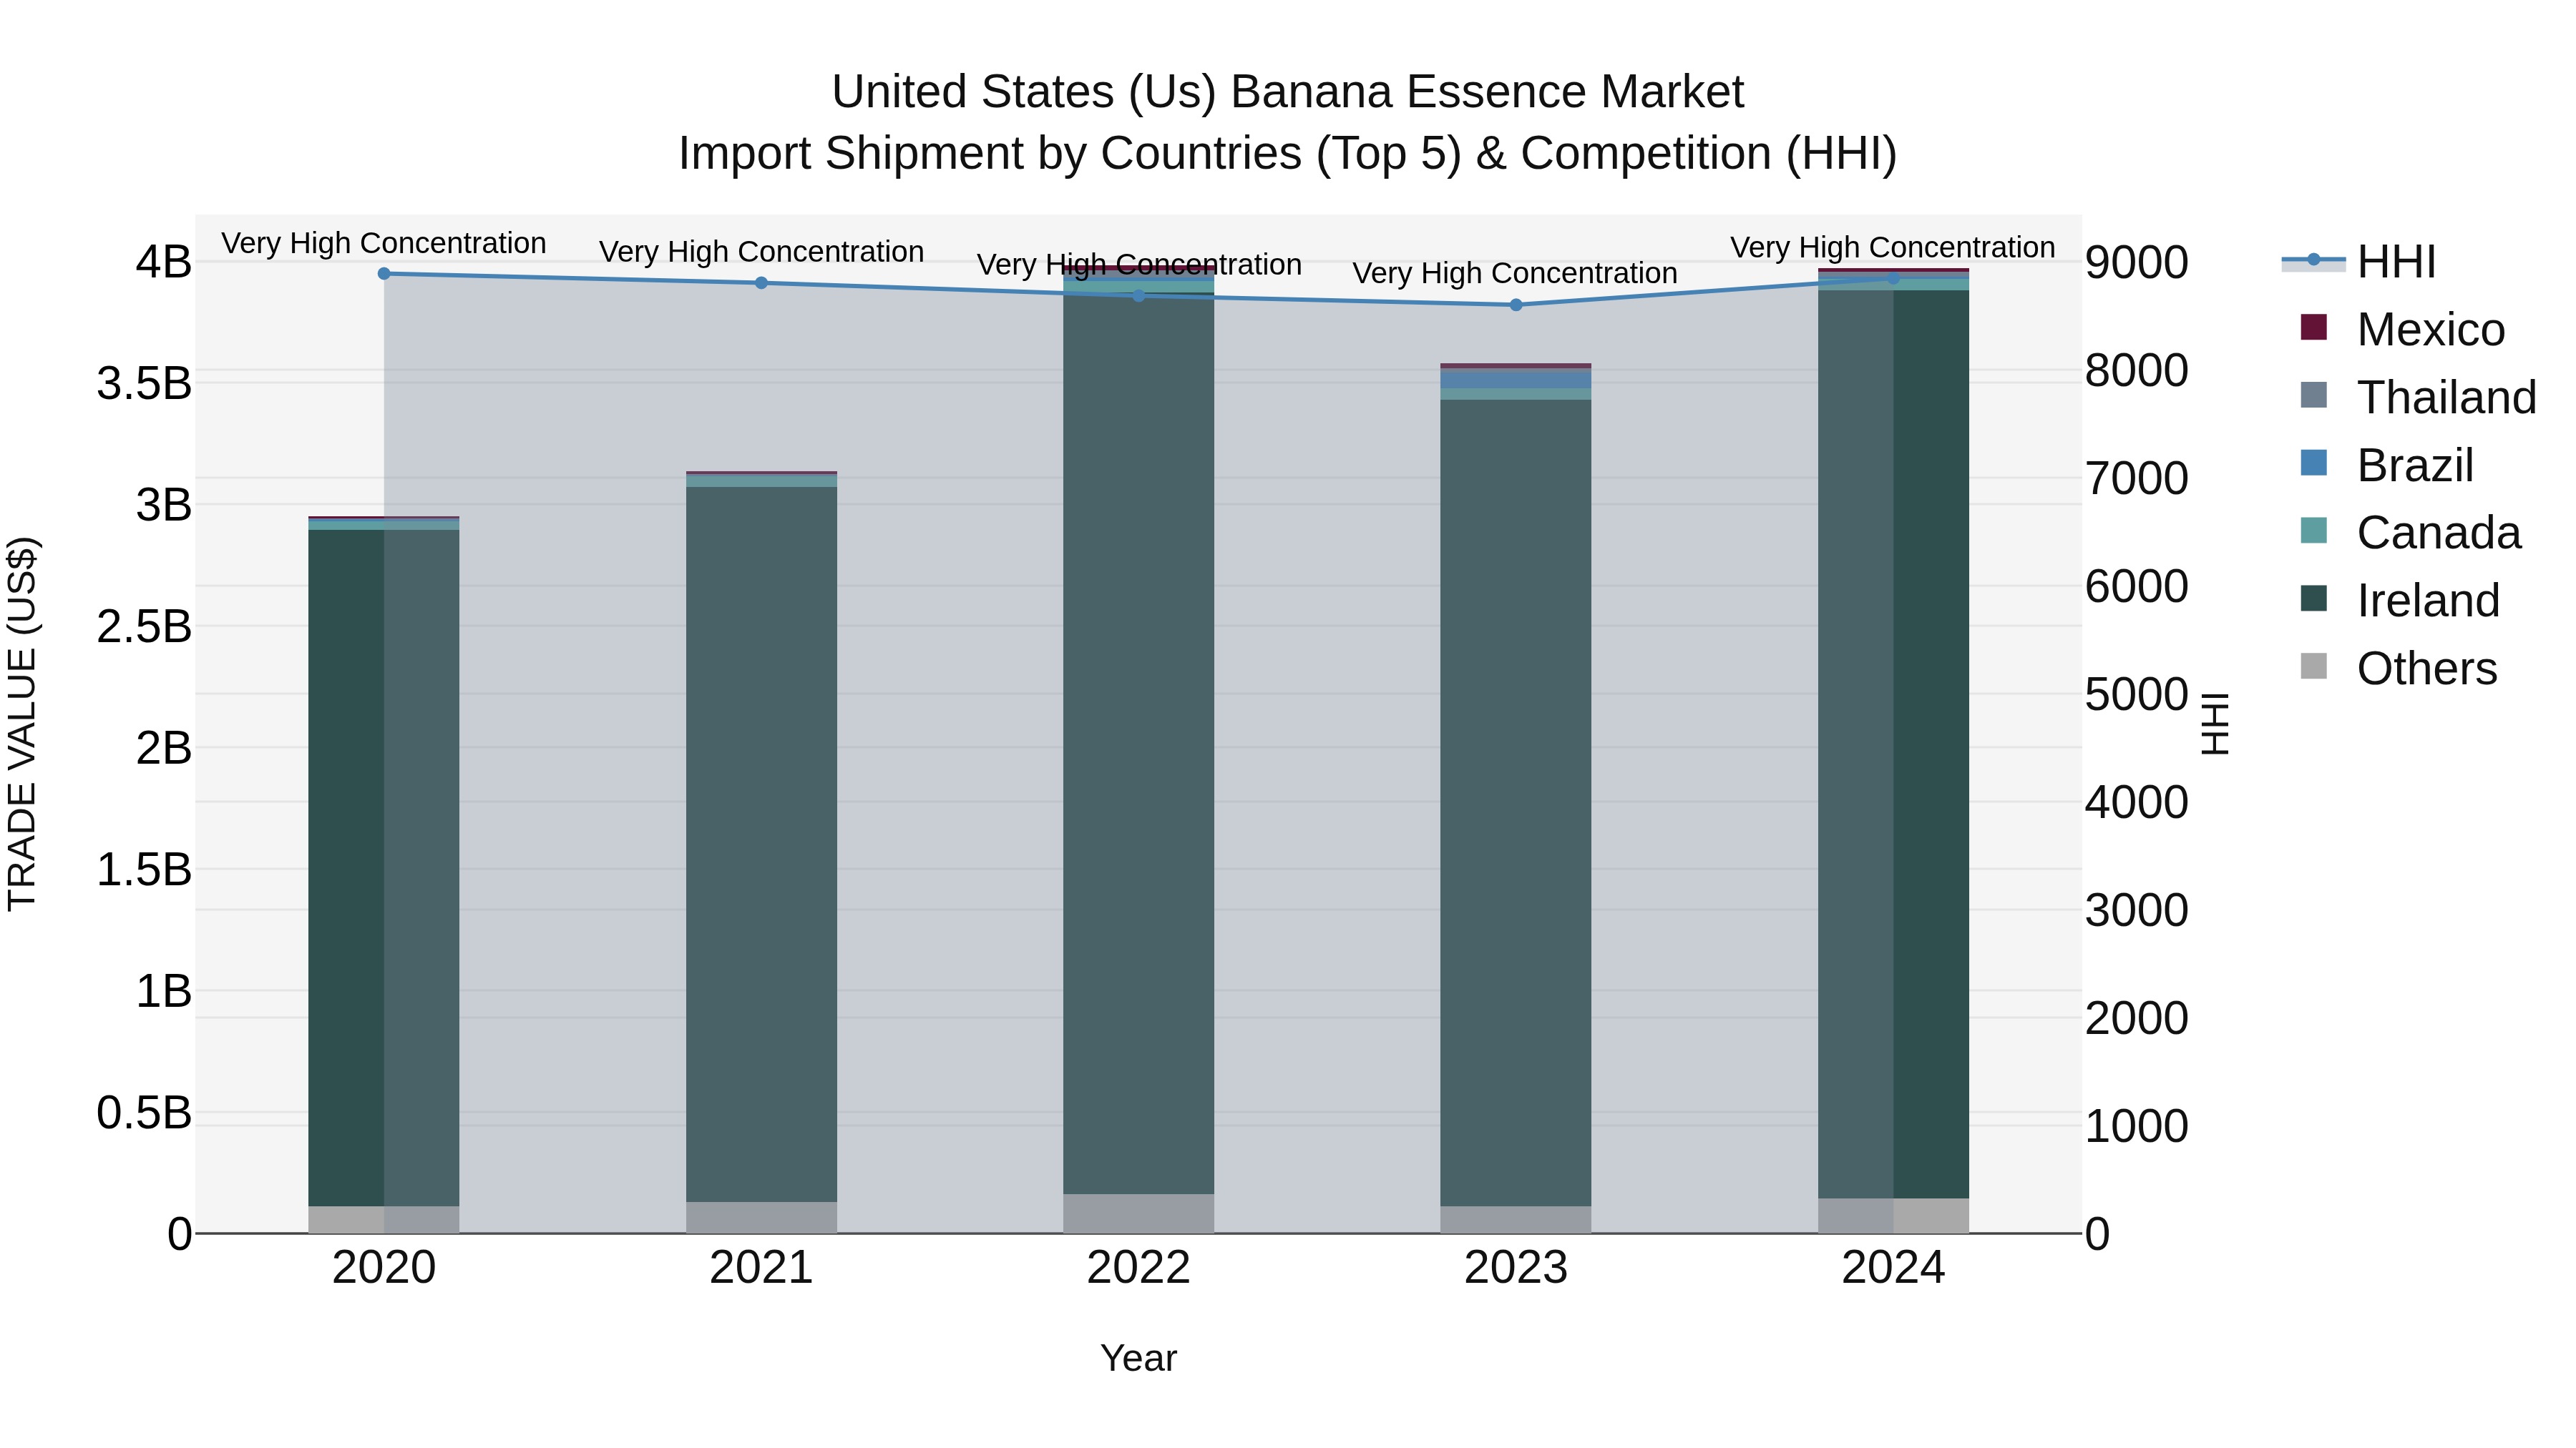
Task: Click the 2020 x-axis label
Action: tap(384, 1268)
